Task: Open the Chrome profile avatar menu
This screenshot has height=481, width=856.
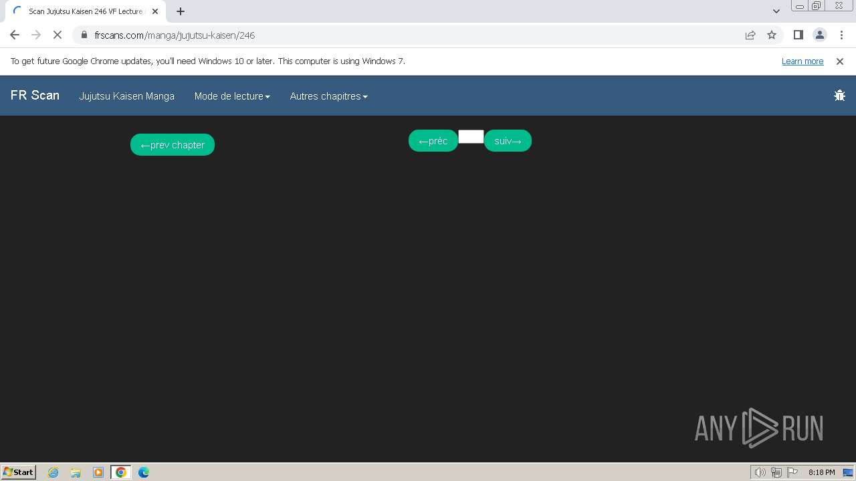Action: coord(819,35)
